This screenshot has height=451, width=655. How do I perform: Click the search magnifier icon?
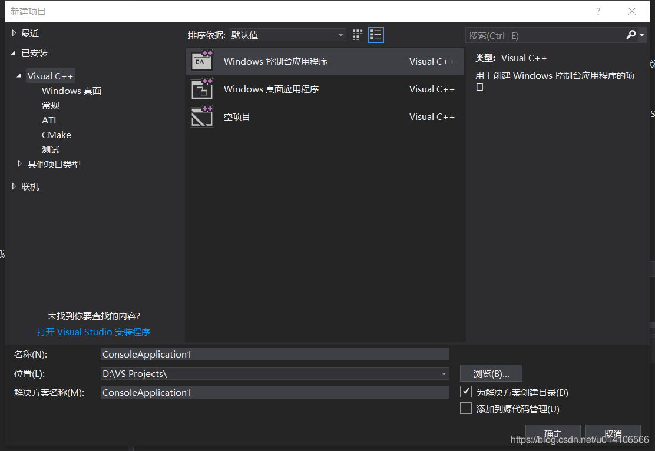[631, 35]
